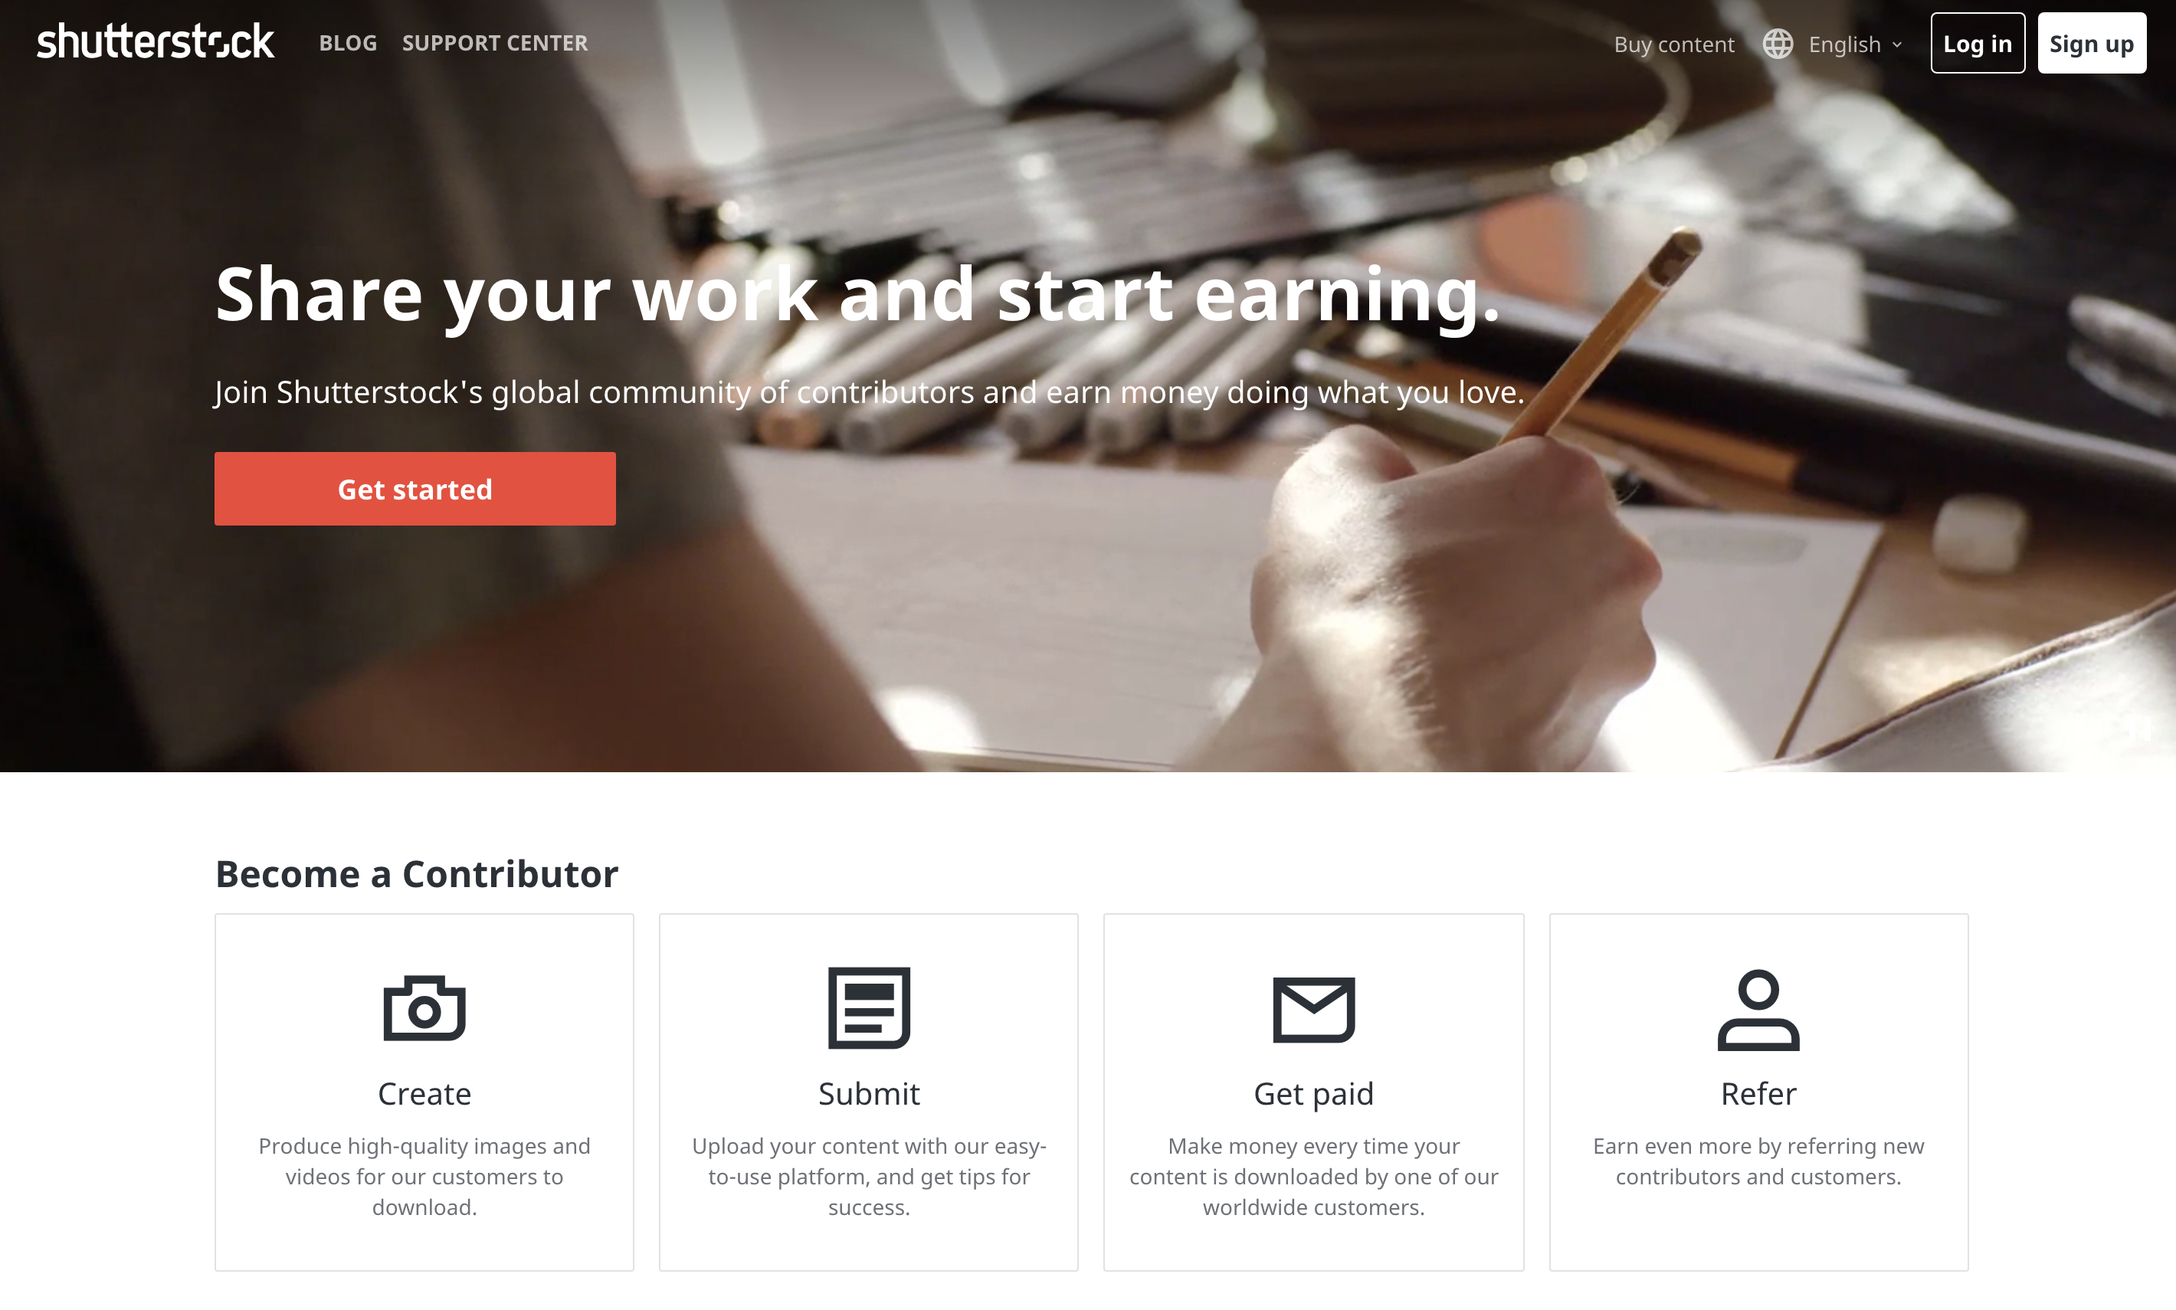Click the document Submit icon
2176x1310 pixels.
(869, 1007)
